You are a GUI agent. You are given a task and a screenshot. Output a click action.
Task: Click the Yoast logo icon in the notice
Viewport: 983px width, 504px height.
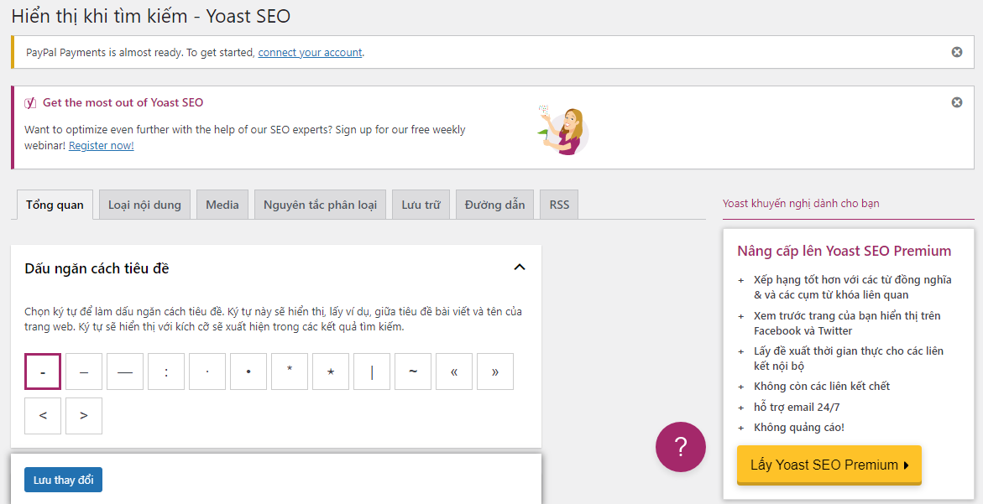pos(30,103)
